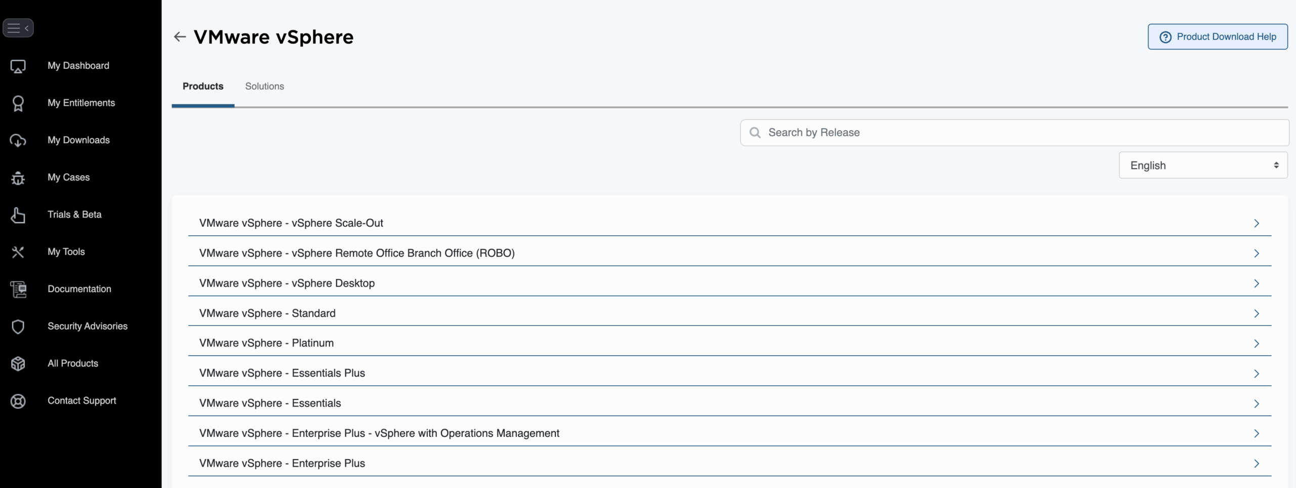Select the My Tools wrench icon

[18, 252]
